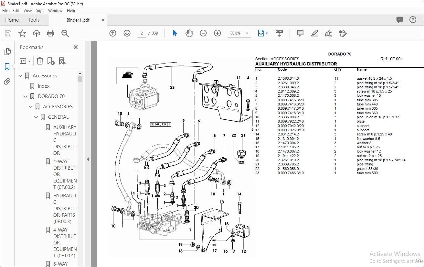Image resolution: width=424 pixels, height=267 pixels.
Task: Open 4-WAY DISTRIBUTOR EQUIPMENT (0E.00.2) bookmark
Action: click(x=65, y=174)
